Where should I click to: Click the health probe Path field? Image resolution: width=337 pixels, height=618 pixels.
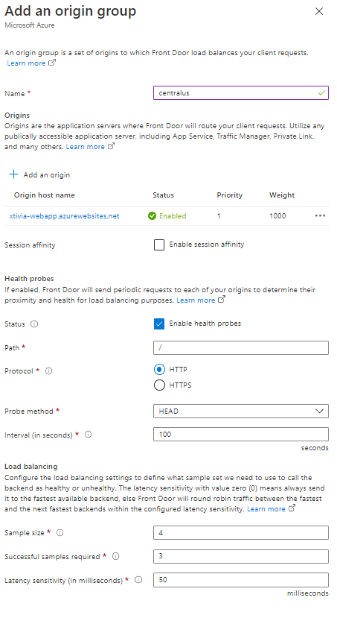click(x=240, y=347)
